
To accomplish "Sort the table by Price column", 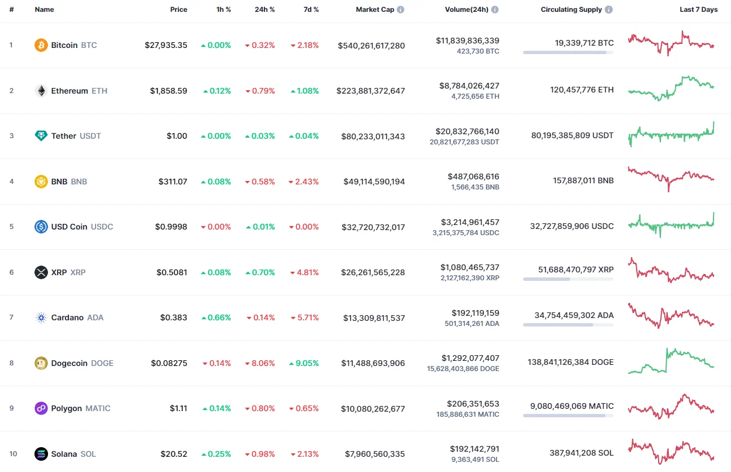I will [179, 9].
